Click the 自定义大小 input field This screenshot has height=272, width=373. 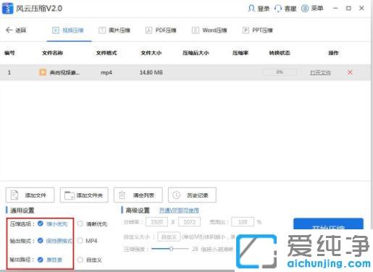(x=169, y=237)
